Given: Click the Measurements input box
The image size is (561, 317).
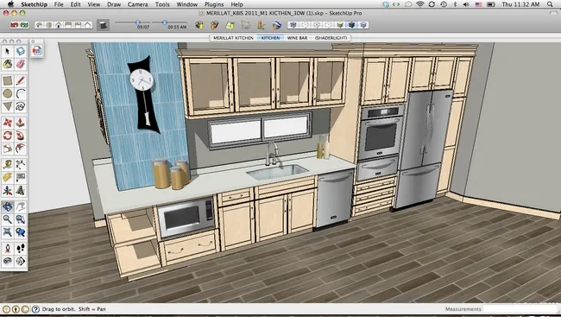Looking at the screenshot, I should [520, 308].
